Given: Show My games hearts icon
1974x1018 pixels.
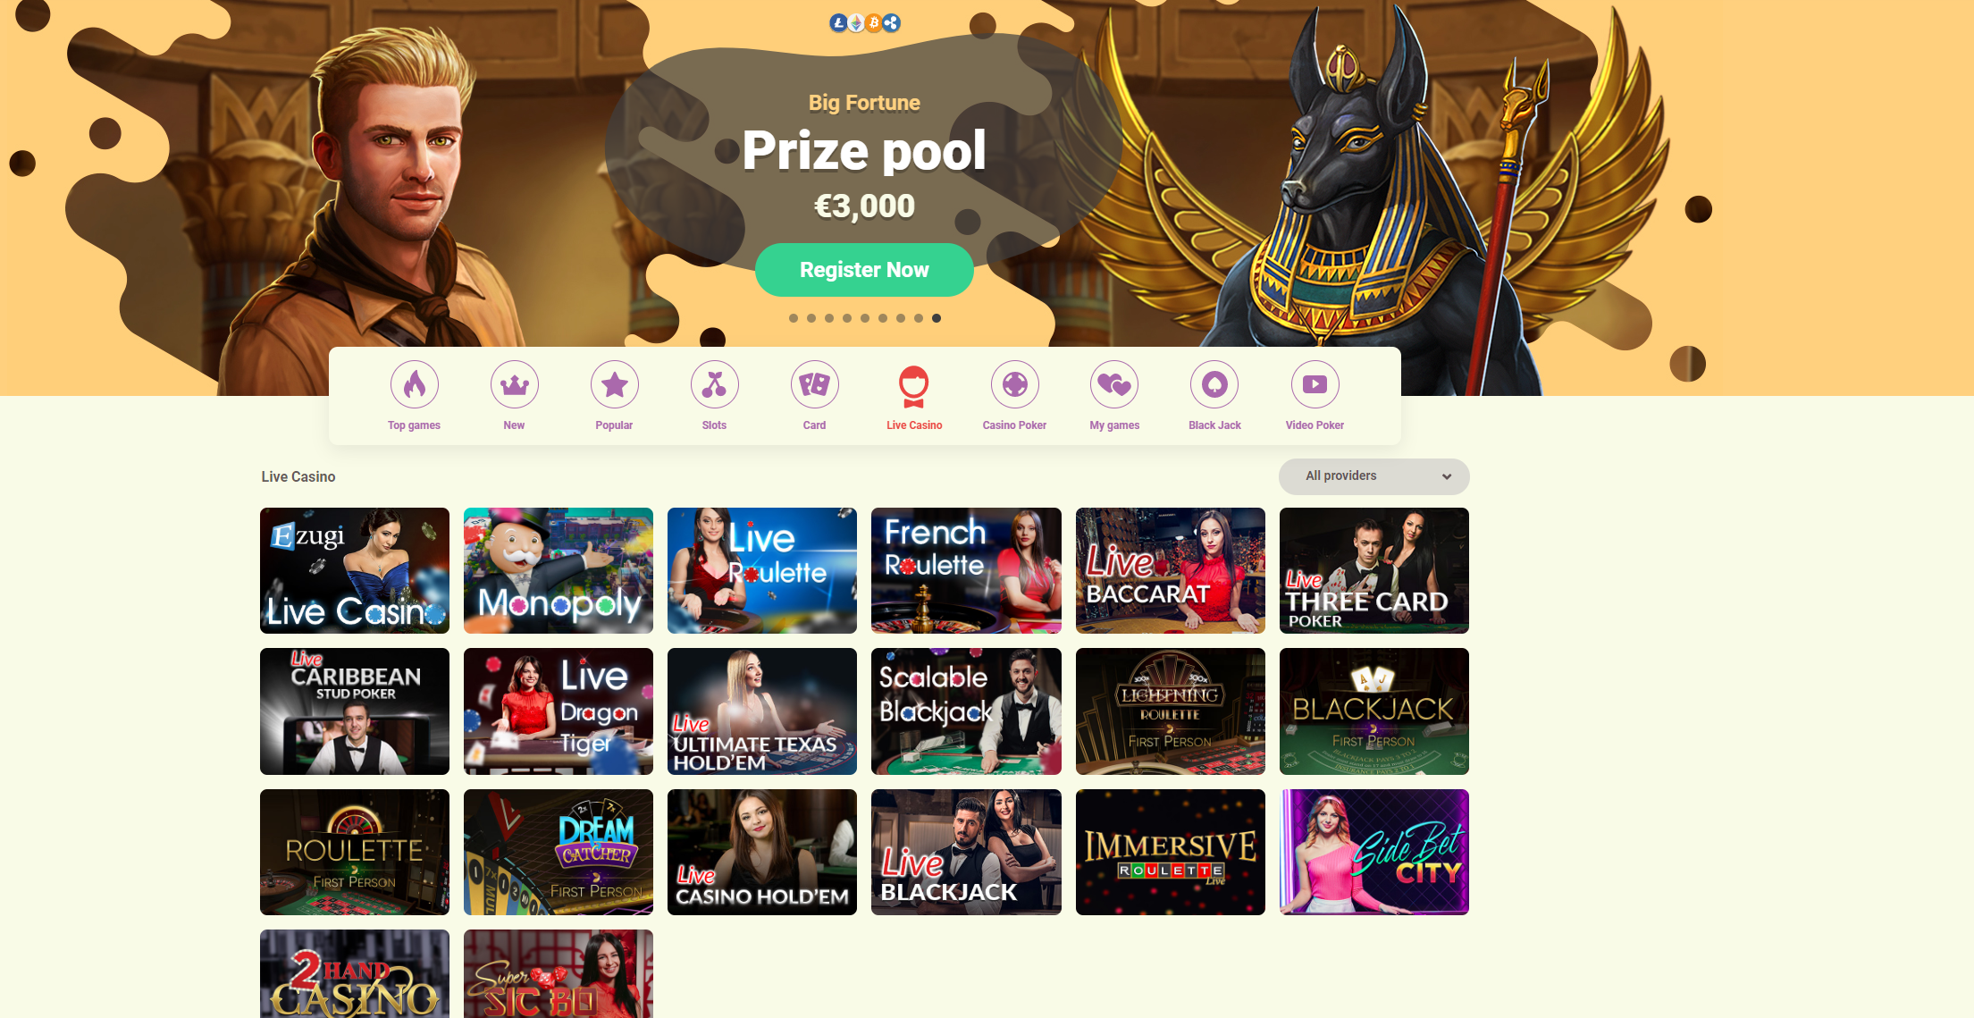Looking at the screenshot, I should pos(1114,385).
